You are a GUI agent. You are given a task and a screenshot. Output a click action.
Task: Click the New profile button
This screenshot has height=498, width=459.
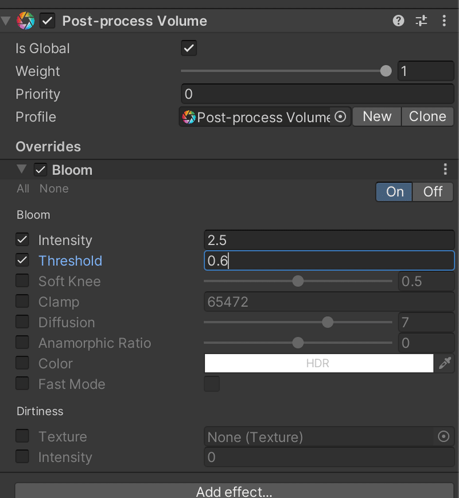377,116
